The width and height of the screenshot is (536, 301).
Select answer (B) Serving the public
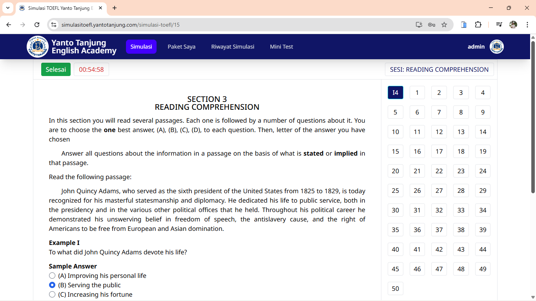click(x=52, y=285)
